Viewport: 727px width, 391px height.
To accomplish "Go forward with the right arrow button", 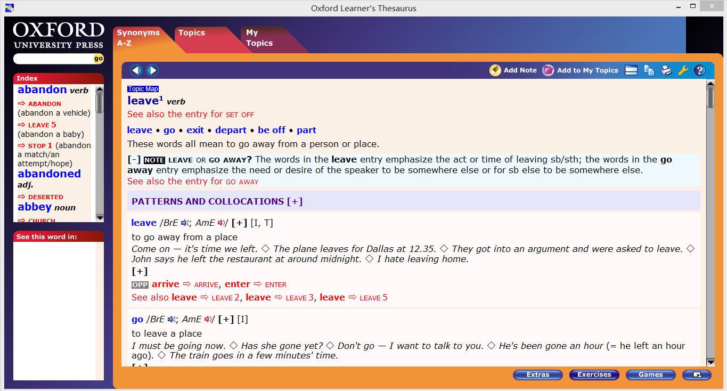I will pos(152,70).
